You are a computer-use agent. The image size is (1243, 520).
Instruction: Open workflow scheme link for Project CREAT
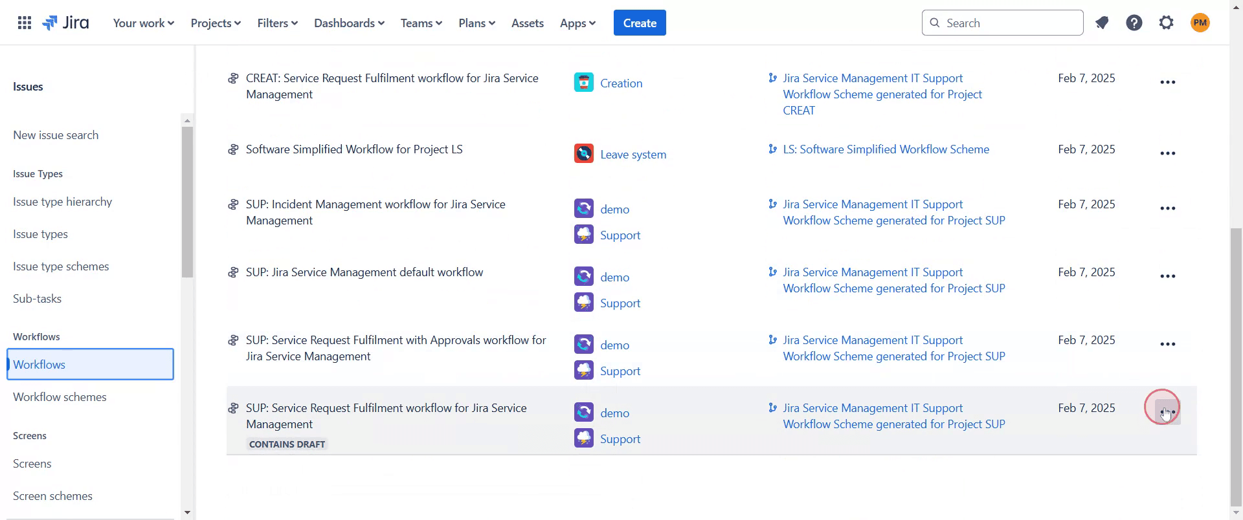882,94
